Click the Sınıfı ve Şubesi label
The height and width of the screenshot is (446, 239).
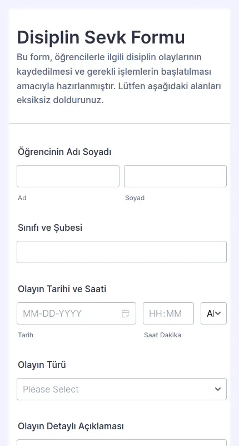(50, 227)
